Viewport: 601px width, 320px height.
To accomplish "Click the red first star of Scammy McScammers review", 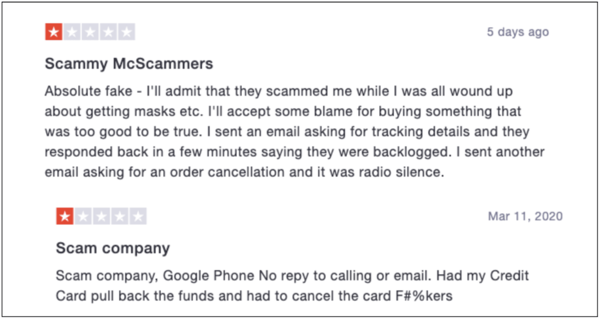I will point(53,32).
